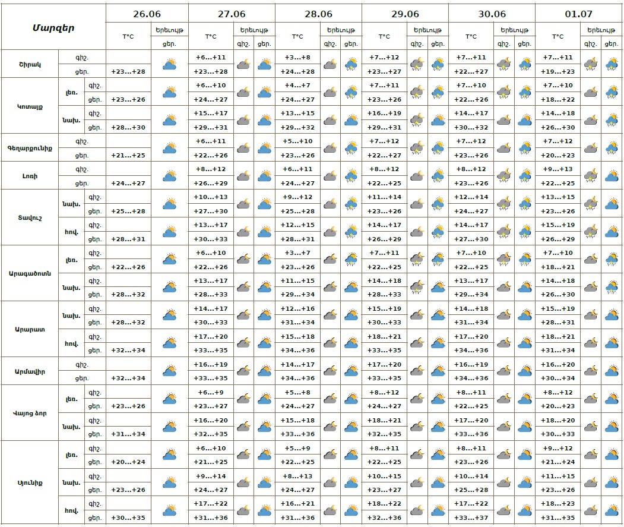Image resolution: width=624 pixels, height=527 pixels.
Task: Click Շիրակ night weather icon for 29.06
Action: click(x=417, y=64)
